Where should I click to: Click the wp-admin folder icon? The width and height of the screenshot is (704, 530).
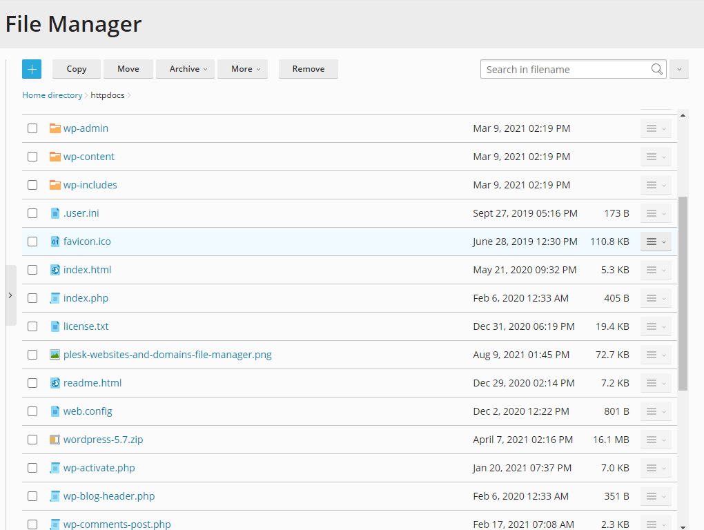[x=55, y=128]
